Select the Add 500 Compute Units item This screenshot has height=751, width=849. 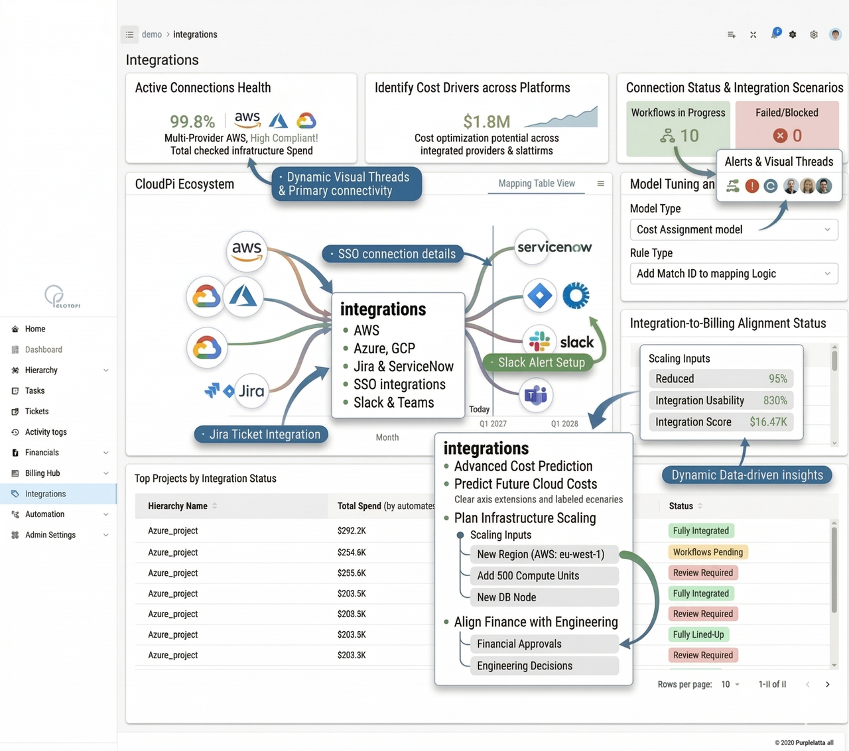click(x=544, y=576)
